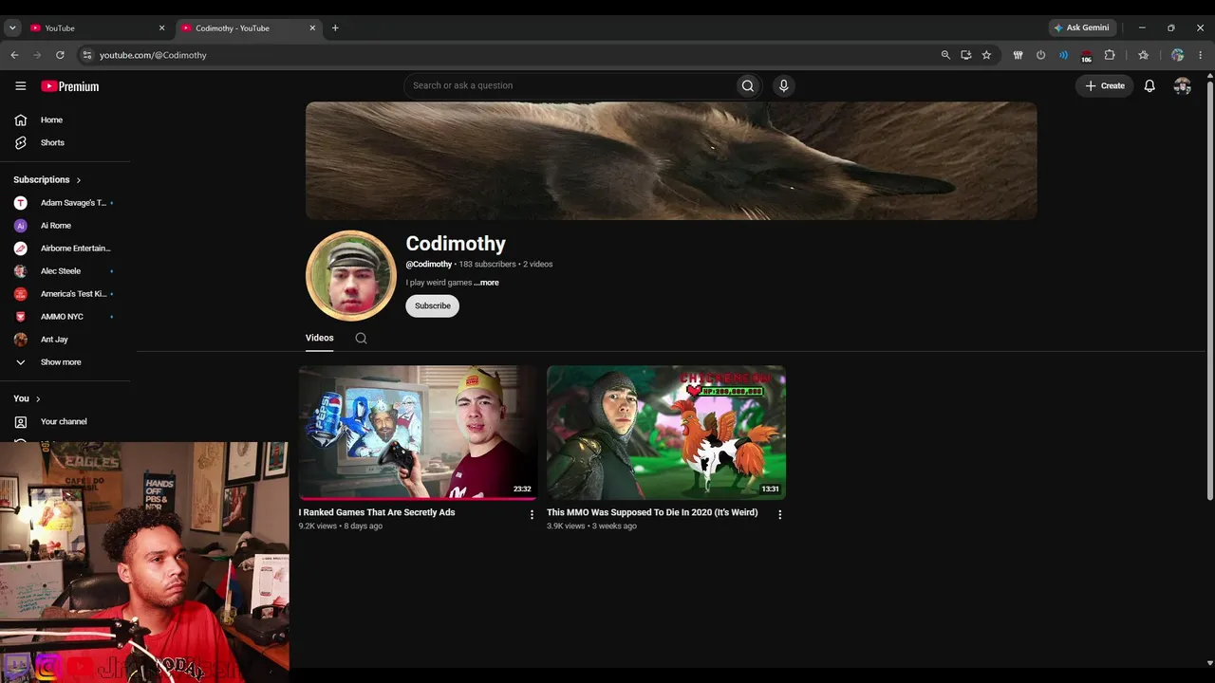The image size is (1215, 683).
Task: Open options for the Secretly Ads video
Action: coord(532,514)
